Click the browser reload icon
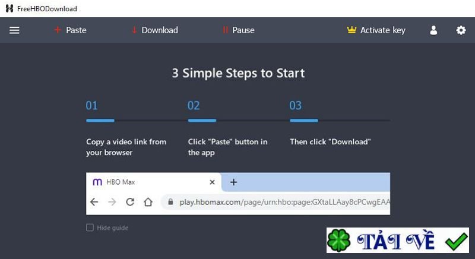This screenshot has width=475, height=259. coord(130,202)
